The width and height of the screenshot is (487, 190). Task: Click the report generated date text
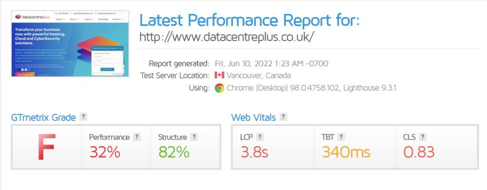(x=271, y=64)
